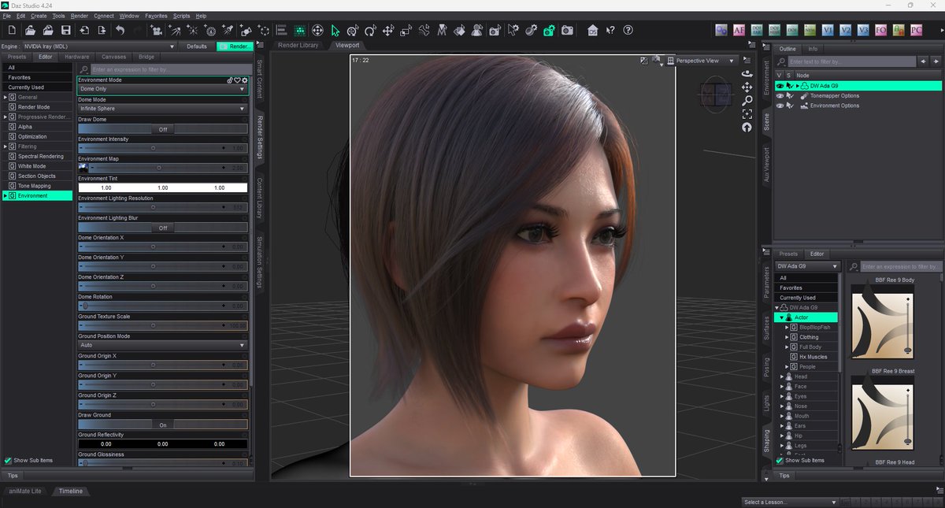
Task: Open the Dome Mode Infinite Sphere dropdown
Action: pos(163,109)
